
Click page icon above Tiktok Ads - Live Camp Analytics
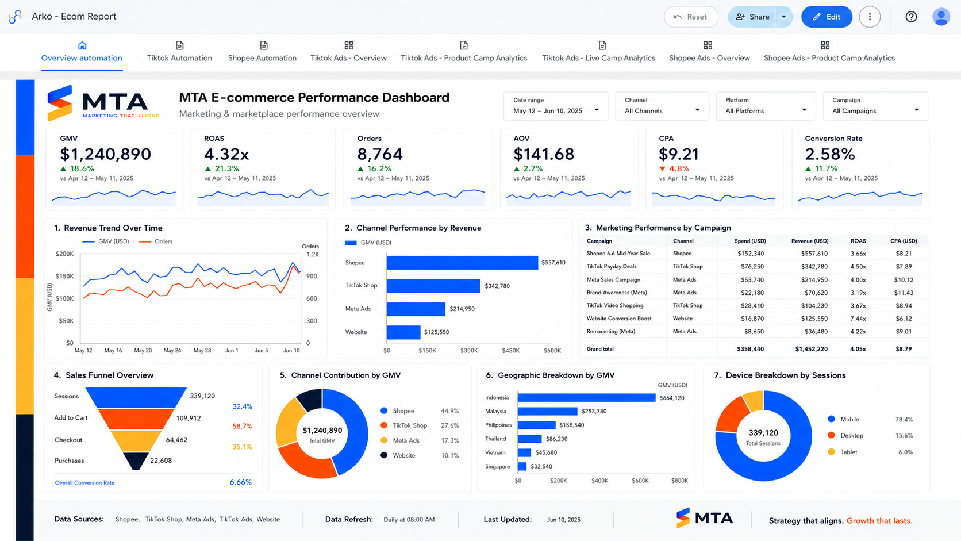pos(602,45)
